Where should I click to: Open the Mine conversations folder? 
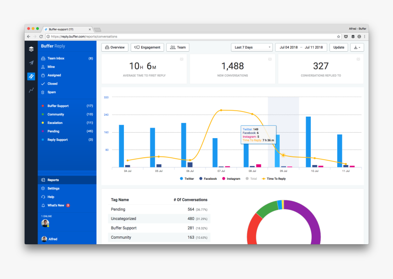tap(67, 67)
